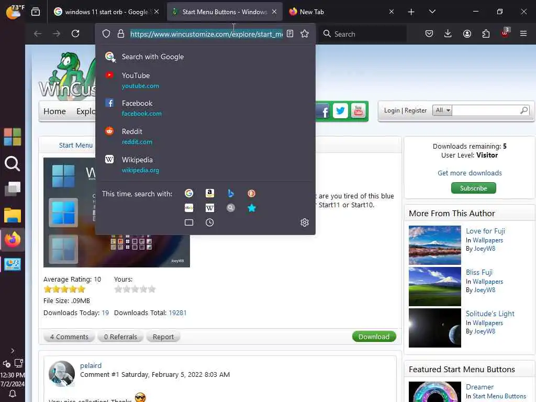This screenshot has width=536, height=402.
Task: Open the Firefox account icon
Action: [x=467, y=33]
